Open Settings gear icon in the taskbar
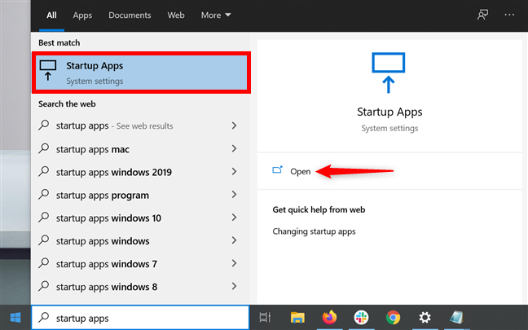 click(x=425, y=317)
